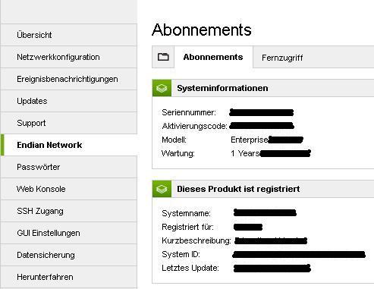This screenshot has width=374, height=289.
Task: Launch Web Konsole from sidebar
Action: [68, 189]
